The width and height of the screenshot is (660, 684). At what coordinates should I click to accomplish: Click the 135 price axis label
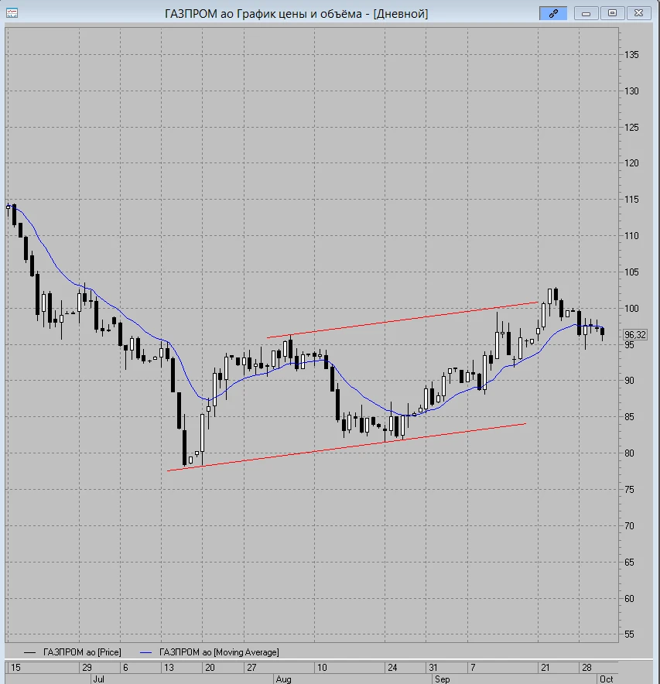point(631,55)
